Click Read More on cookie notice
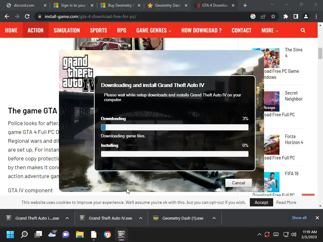 pos(286,202)
